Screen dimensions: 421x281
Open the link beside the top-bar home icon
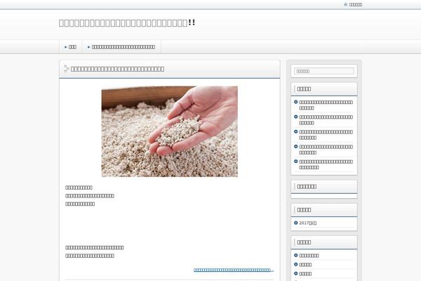(x=356, y=5)
